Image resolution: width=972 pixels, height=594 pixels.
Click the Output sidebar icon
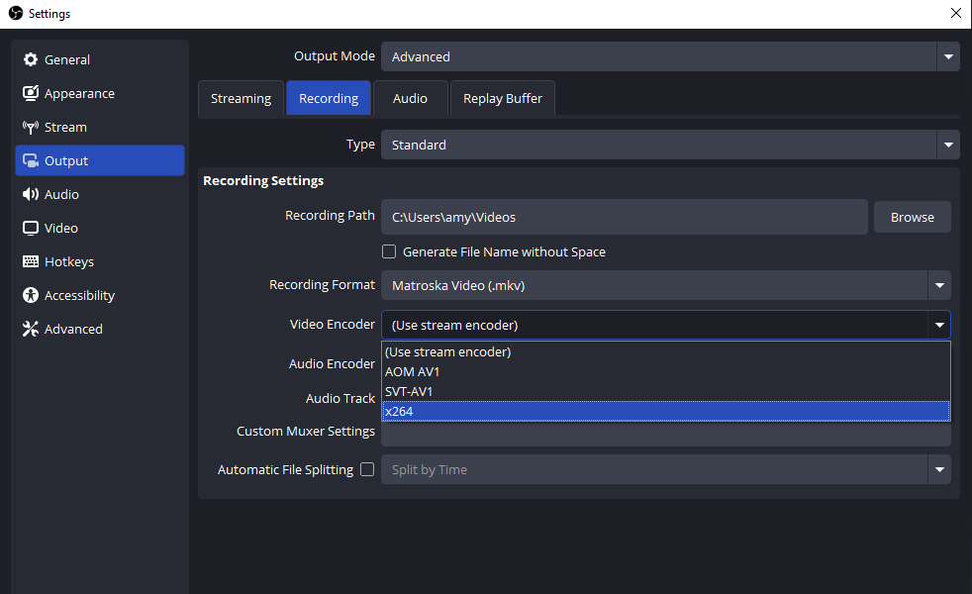[31, 160]
